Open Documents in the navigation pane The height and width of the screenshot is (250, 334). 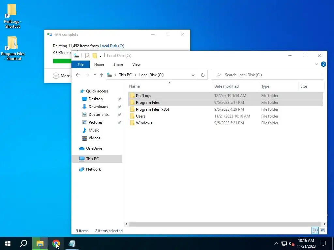(95, 115)
